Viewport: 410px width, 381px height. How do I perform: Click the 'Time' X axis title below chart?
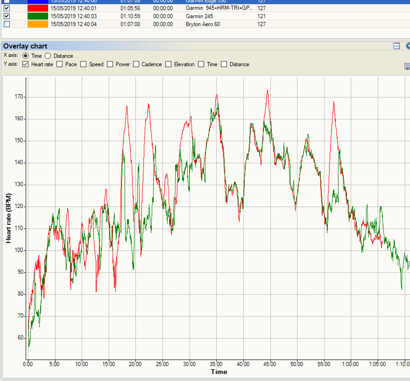(x=219, y=372)
